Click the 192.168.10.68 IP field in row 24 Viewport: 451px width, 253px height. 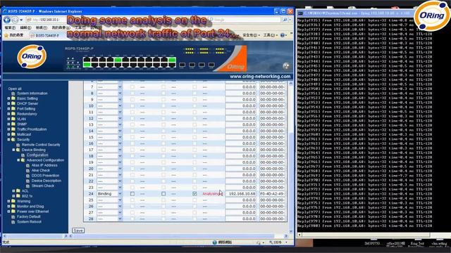click(241, 194)
